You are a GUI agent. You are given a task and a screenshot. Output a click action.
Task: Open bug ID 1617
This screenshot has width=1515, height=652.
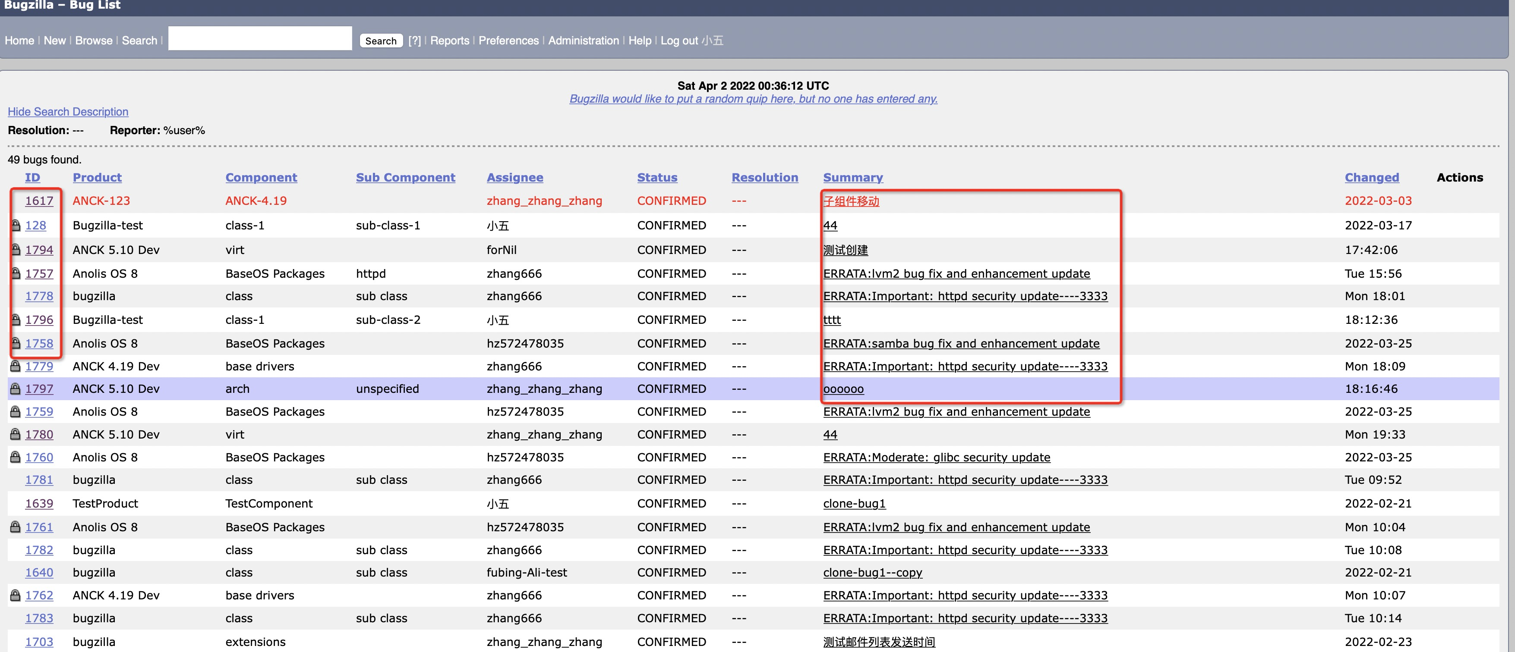point(39,201)
